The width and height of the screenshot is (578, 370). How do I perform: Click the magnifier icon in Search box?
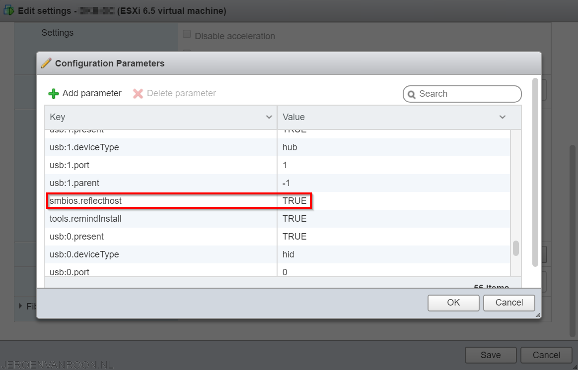[x=412, y=94]
